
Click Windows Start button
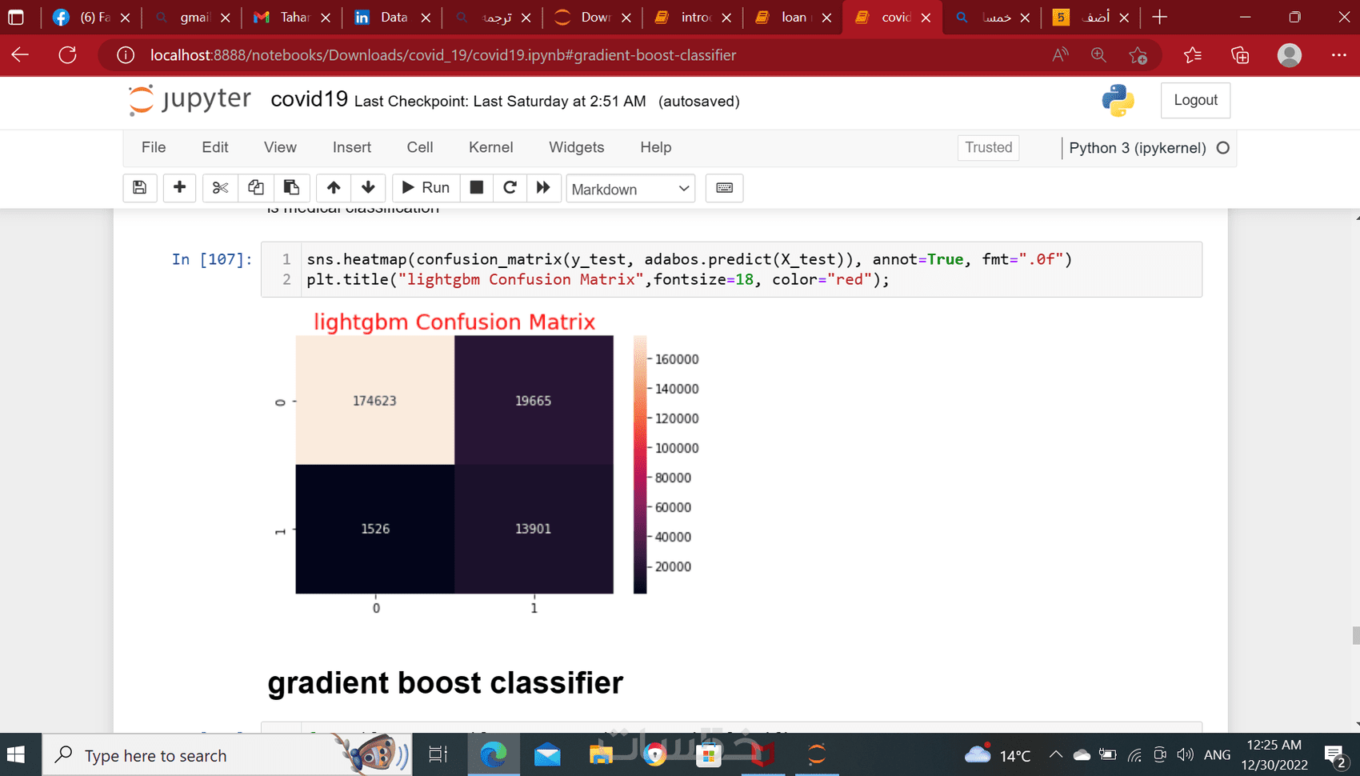16,754
